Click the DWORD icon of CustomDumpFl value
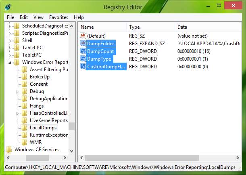The width and height of the screenshot is (246, 175). 83,67
